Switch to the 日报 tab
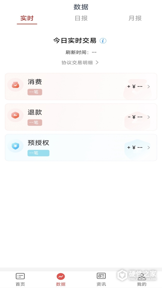This screenshot has height=288, width=162. click(81, 18)
